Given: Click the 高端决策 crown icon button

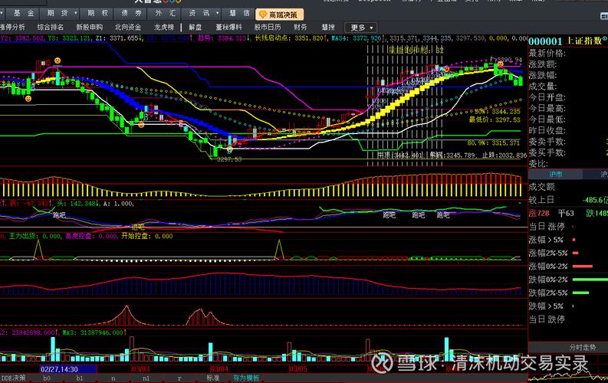Looking at the screenshot, I should pyautogui.click(x=278, y=14).
